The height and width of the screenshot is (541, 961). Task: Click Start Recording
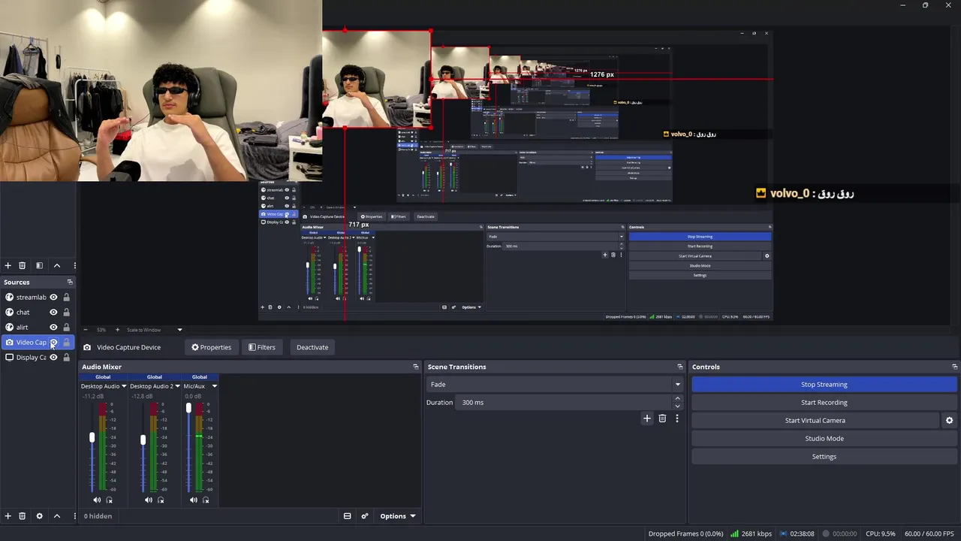click(824, 402)
